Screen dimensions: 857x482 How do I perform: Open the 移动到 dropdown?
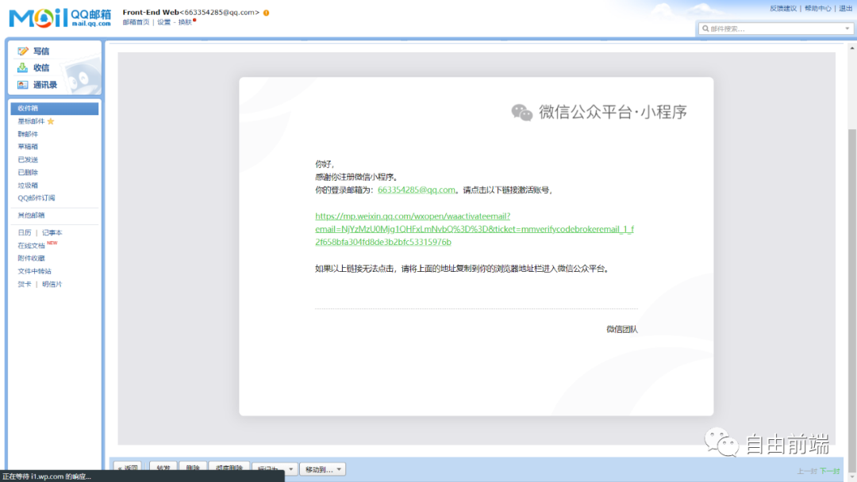pos(322,469)
